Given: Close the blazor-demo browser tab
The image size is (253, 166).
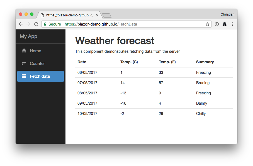Looking at the screenshot, I should 97,15.
